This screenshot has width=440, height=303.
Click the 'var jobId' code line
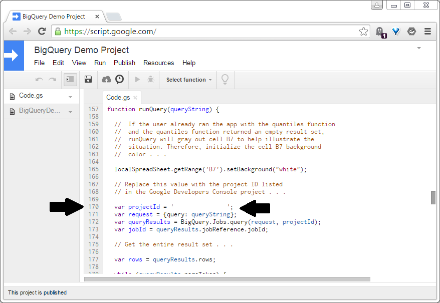[x=191, y=229]
